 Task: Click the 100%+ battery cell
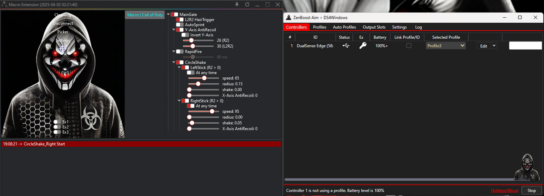coord(381,46)
